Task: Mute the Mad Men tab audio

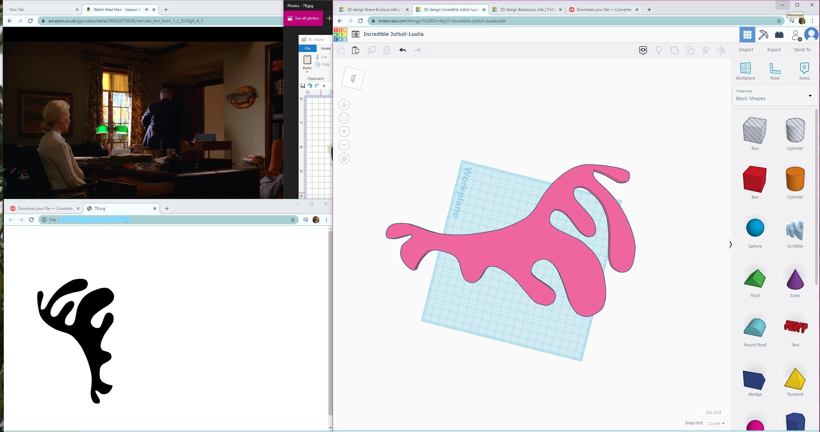Action: click(147, 10)
